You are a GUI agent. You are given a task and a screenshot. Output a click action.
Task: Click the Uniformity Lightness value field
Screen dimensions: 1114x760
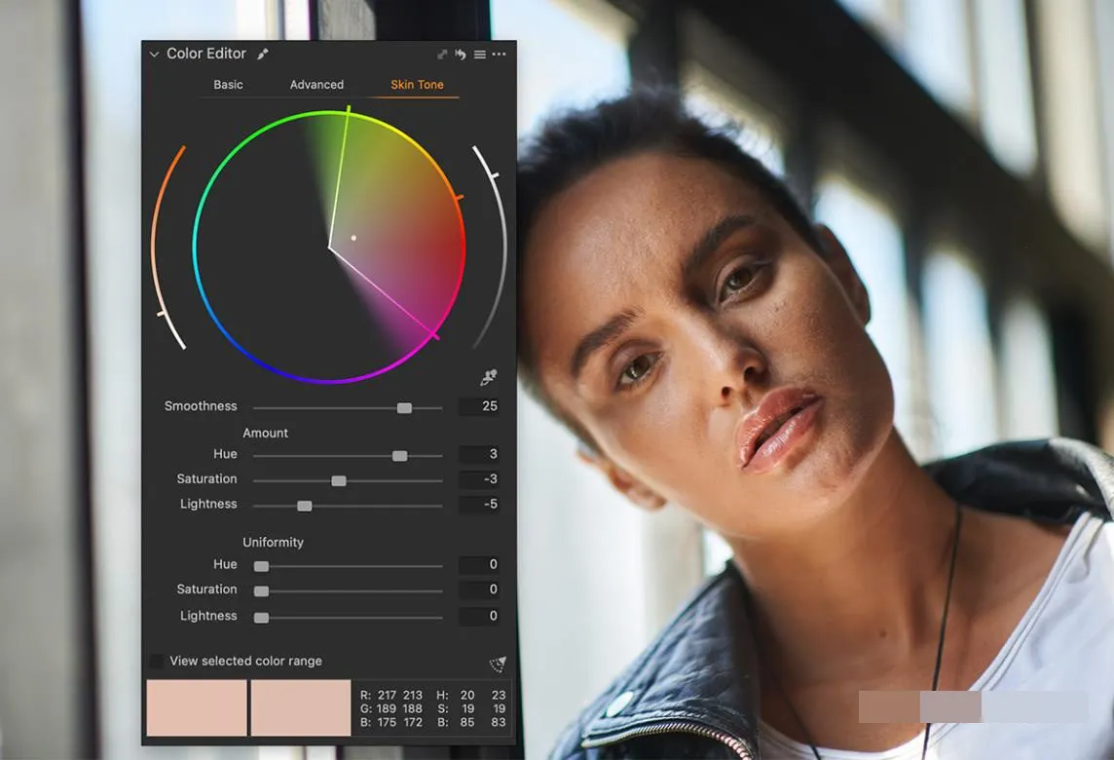[479, 616]
